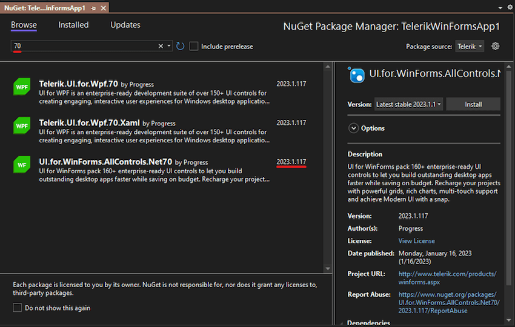The width and height of the screenshot is (515, 327).
Task: Click details pane scrollbar down arrow
Action: [x=509, y=320]
